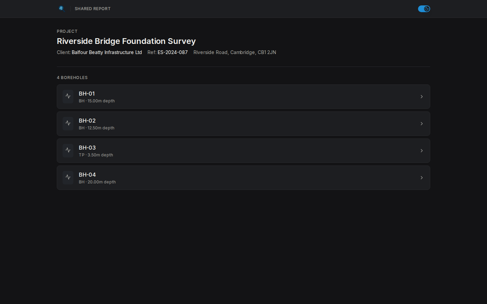Click the BH-04 activity icon
The width and height of the screenshot is (487, 304).
pos(68,178)
